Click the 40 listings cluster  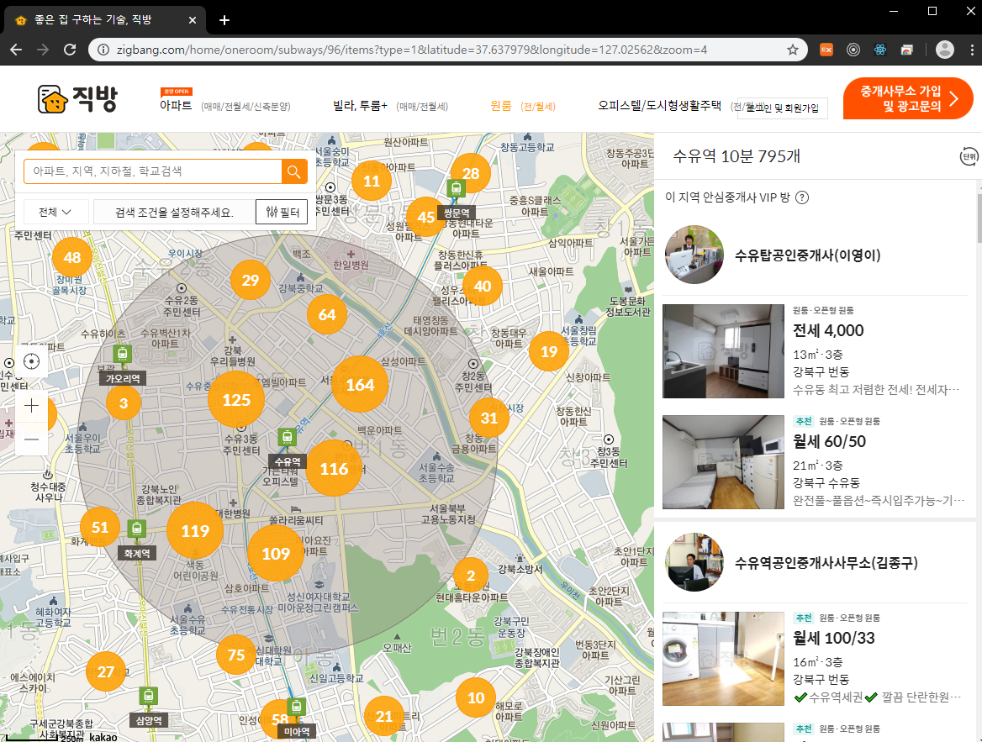coord(483,287)
